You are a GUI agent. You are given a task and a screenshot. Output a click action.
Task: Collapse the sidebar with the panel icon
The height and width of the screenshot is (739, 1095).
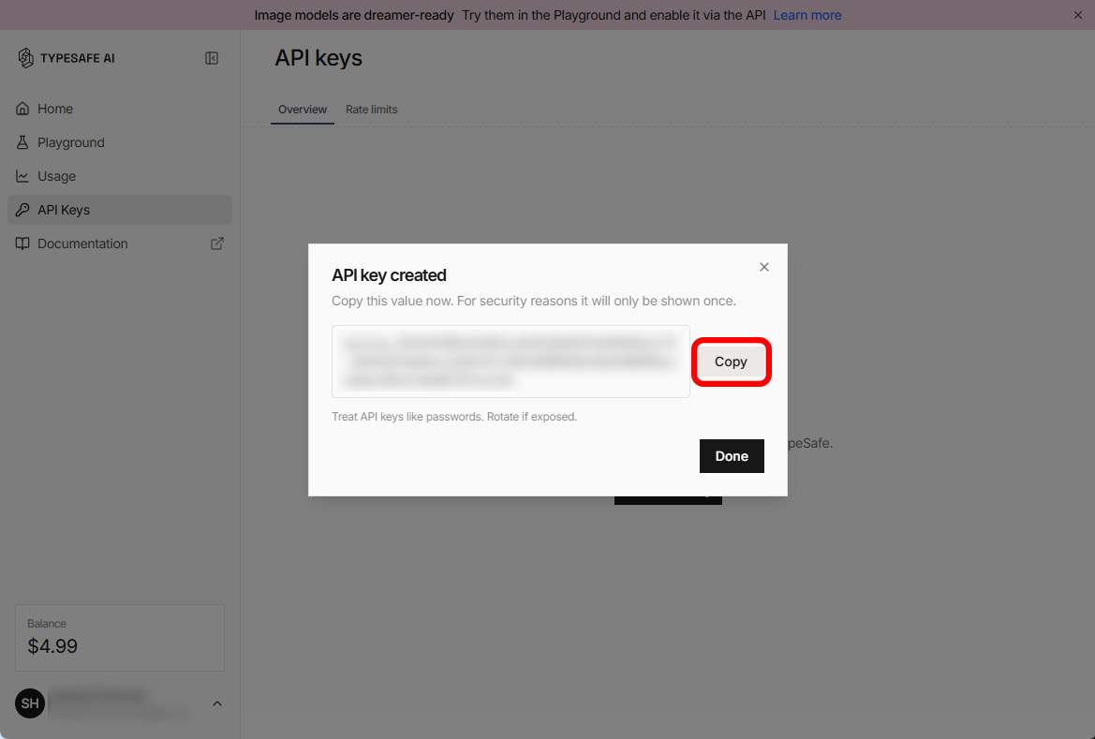click(x=212, y=58)
